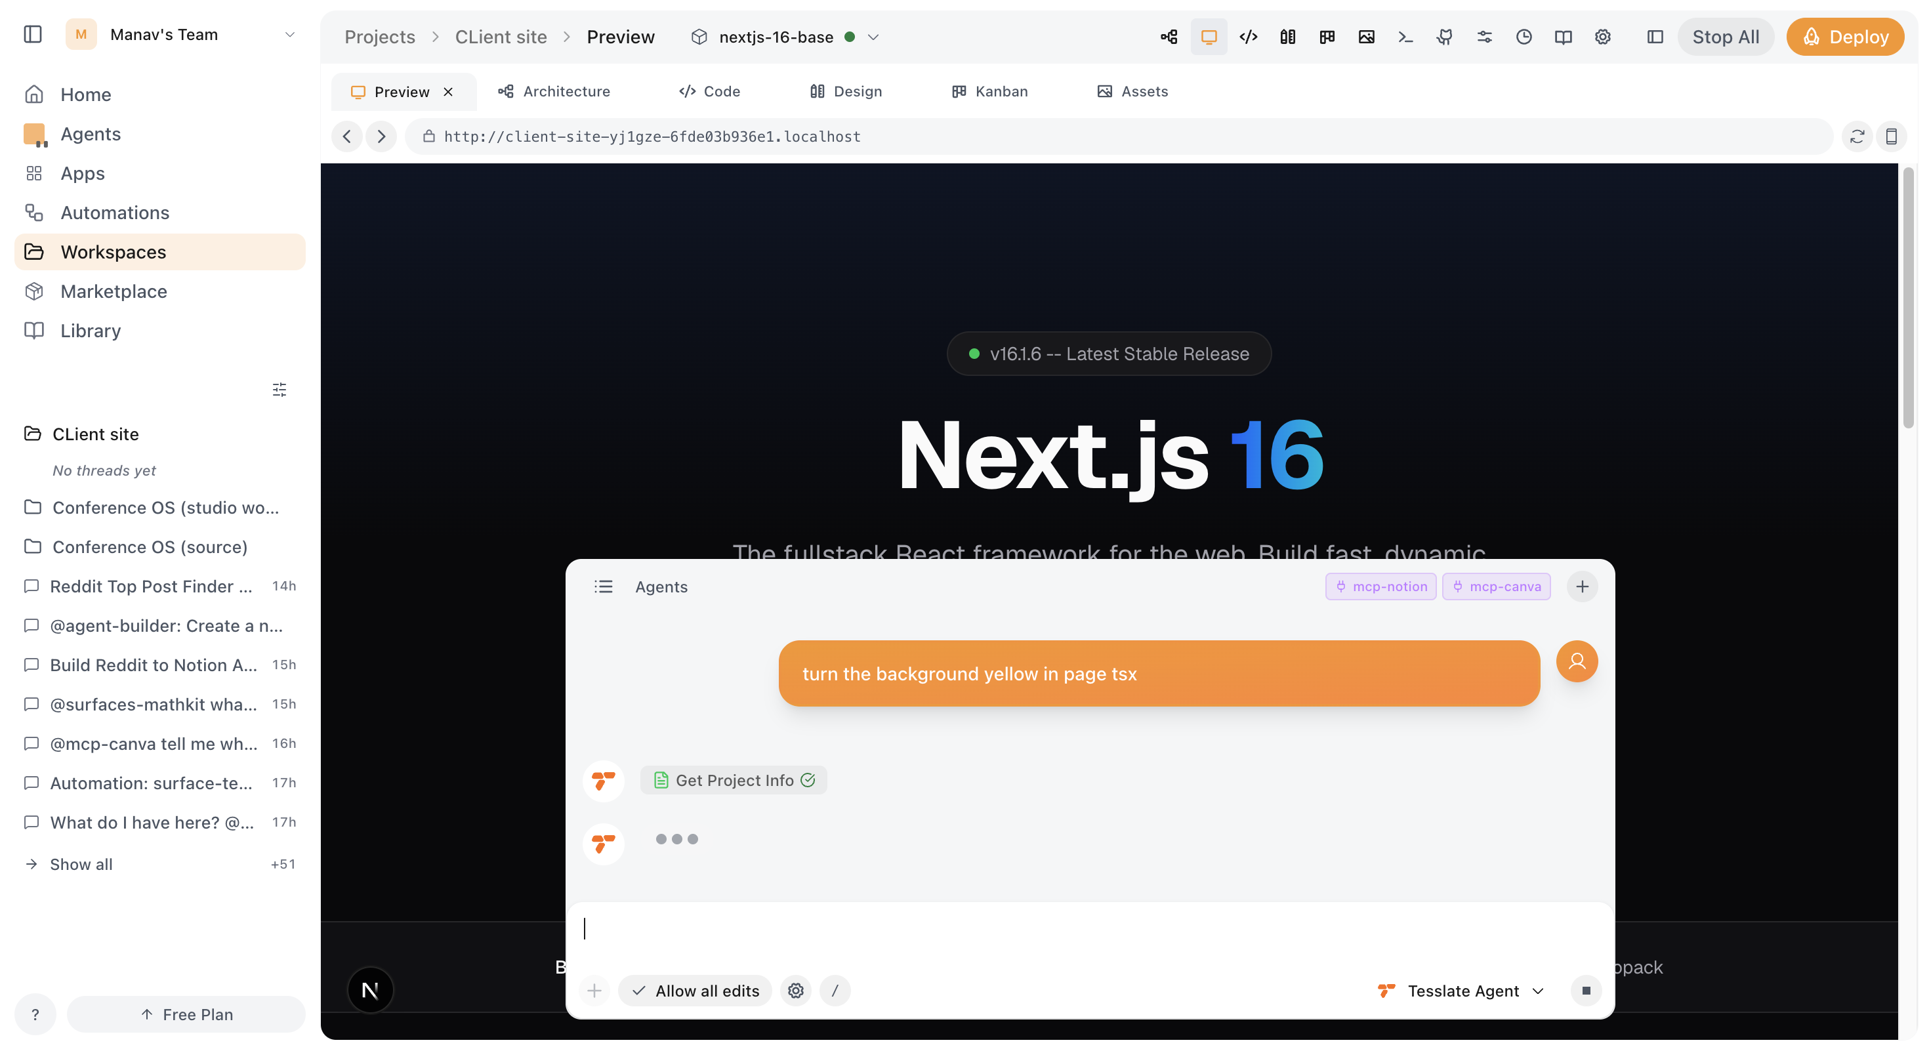
Task: Open the GitHub icon in top toolbar
Action: point(1445,37)
